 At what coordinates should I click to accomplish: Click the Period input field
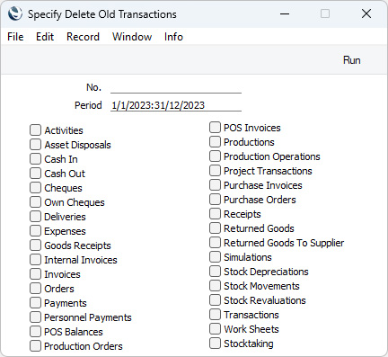pos(176,105)
